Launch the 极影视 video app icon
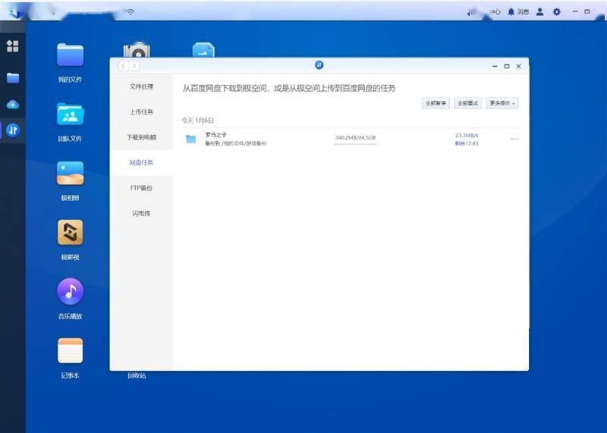Screen dimensions: 607x433 (70, 233)
